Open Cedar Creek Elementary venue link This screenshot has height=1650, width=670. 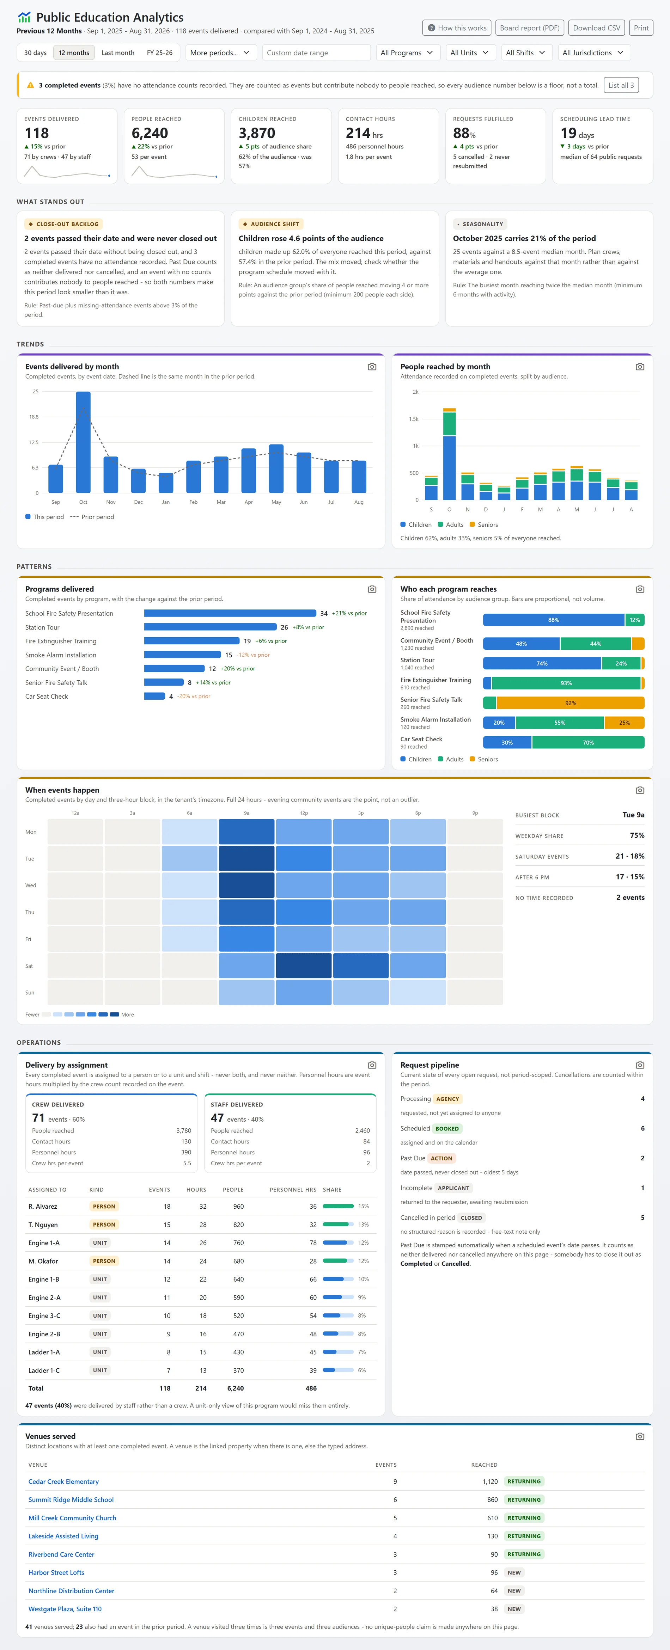pyautogui.click(x=63, y=1482)
